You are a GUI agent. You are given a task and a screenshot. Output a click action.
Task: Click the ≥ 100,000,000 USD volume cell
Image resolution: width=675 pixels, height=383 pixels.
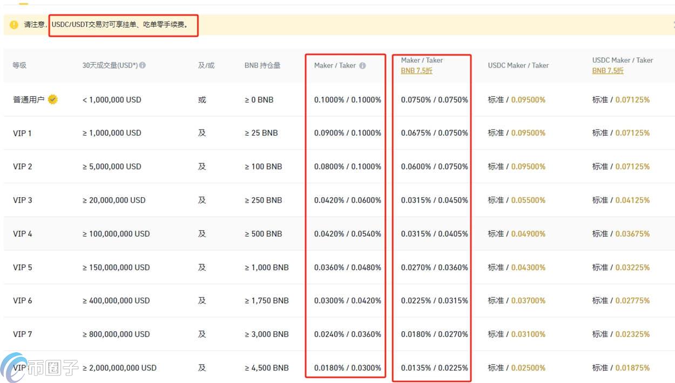coord(116,234)
